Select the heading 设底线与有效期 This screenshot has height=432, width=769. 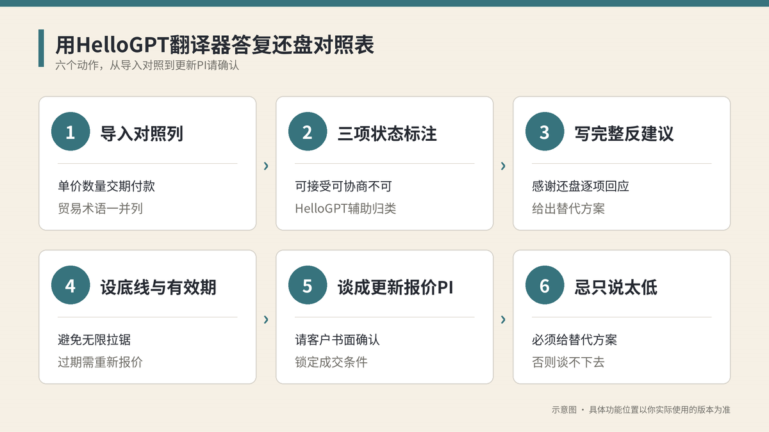click(158, 287)
